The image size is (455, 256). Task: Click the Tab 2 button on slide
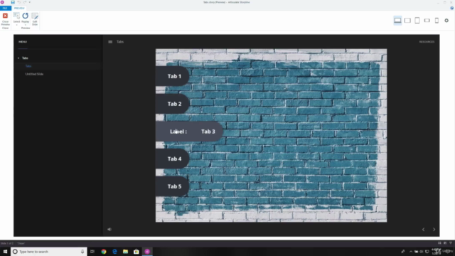(172, 104)
